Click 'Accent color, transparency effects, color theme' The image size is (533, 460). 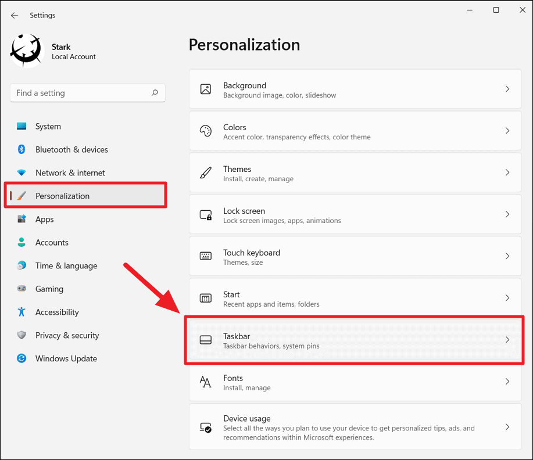click(297, 137)
